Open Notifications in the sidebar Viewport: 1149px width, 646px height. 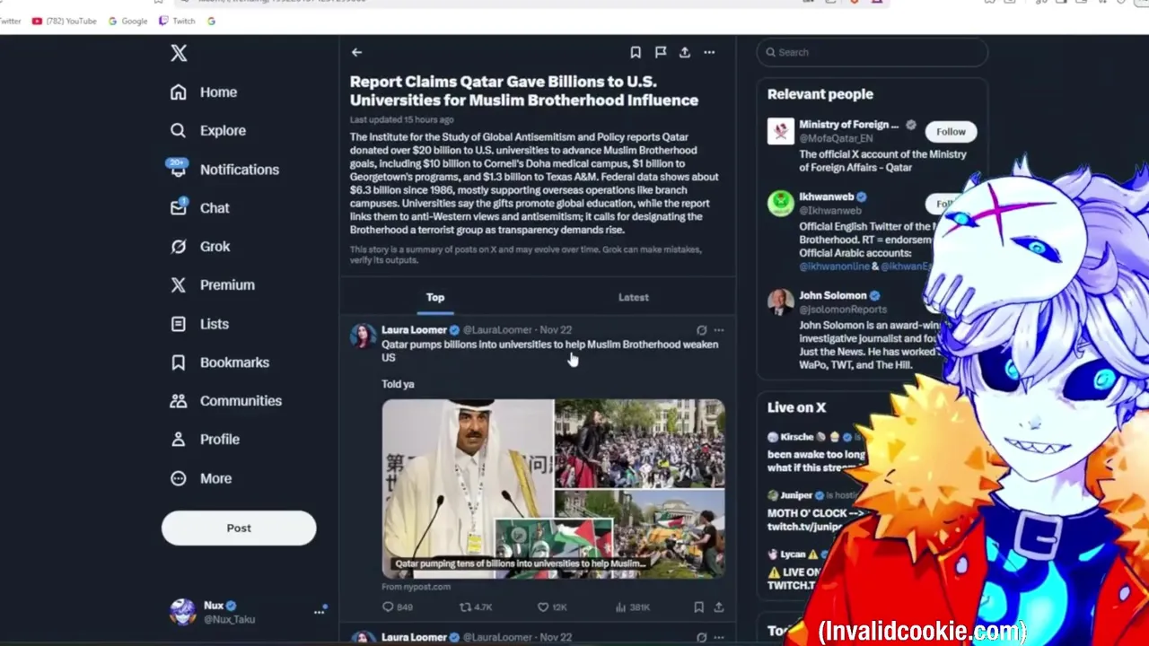pos(224,170)
